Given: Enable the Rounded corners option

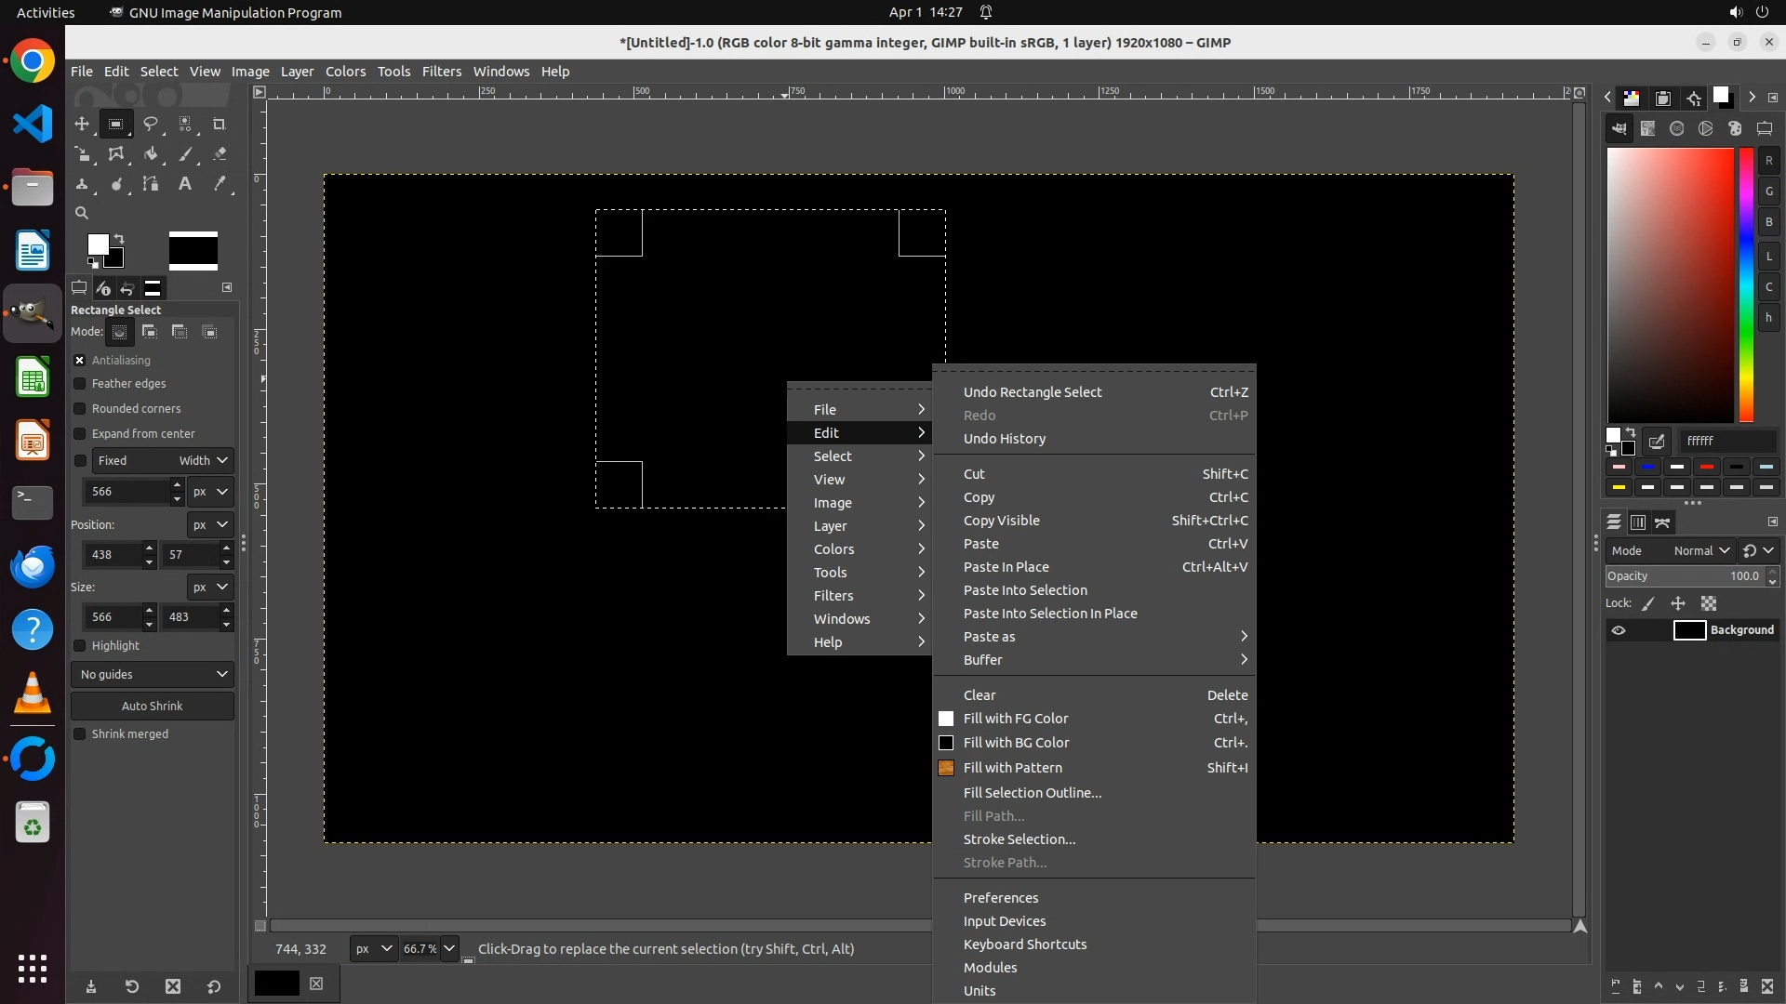Looking at the screenshot, I should [x=80, y=409].
